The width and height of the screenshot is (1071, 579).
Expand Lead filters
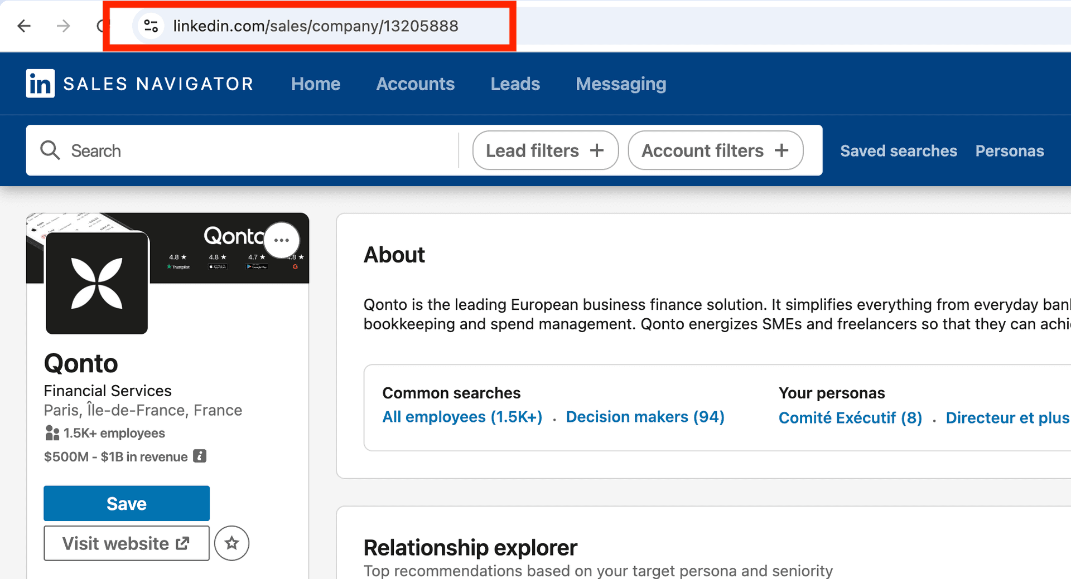tap(545, 150)
